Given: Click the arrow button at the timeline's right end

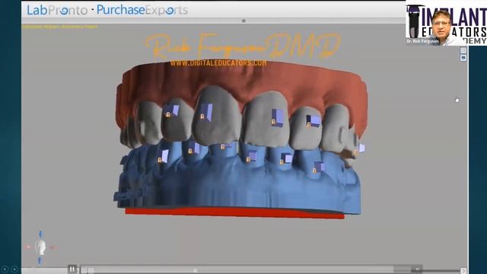Looking at the screenshot, I should point(463,271).
